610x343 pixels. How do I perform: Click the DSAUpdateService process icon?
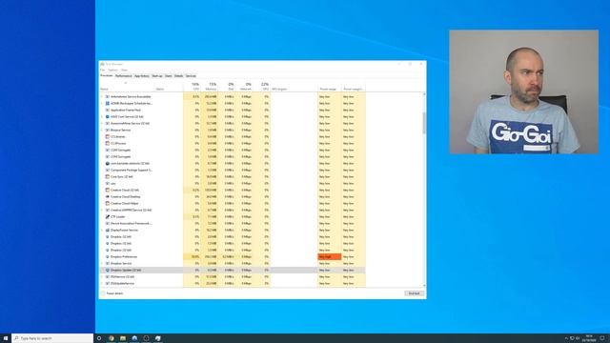click(x=108, y=283)
